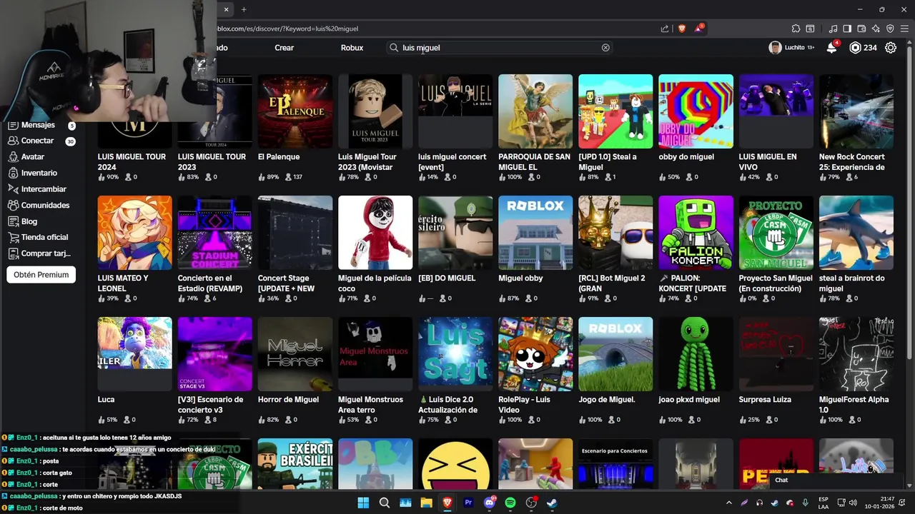
Task: Open File Explorer from the taskbar
Action: 427,503
